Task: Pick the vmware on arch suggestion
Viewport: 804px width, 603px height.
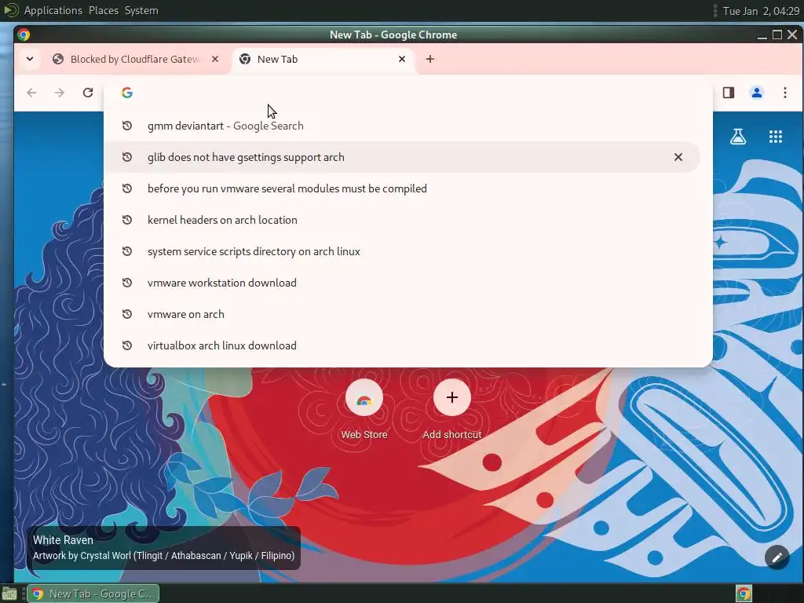Action: tap(402, 314)
